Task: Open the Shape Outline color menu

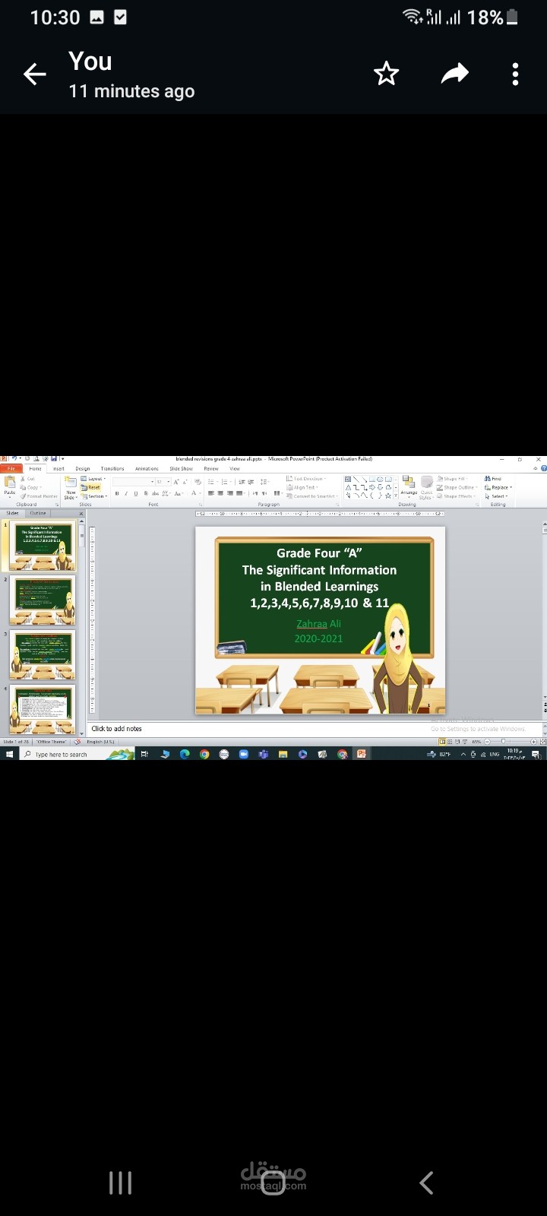Action: pos(456,487)
